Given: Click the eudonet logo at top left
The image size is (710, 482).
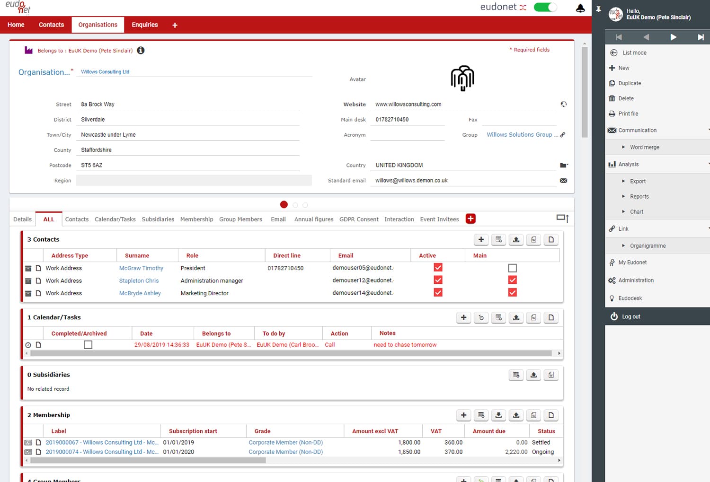Looking at the screenshot, I should click(x=18, y=7).
